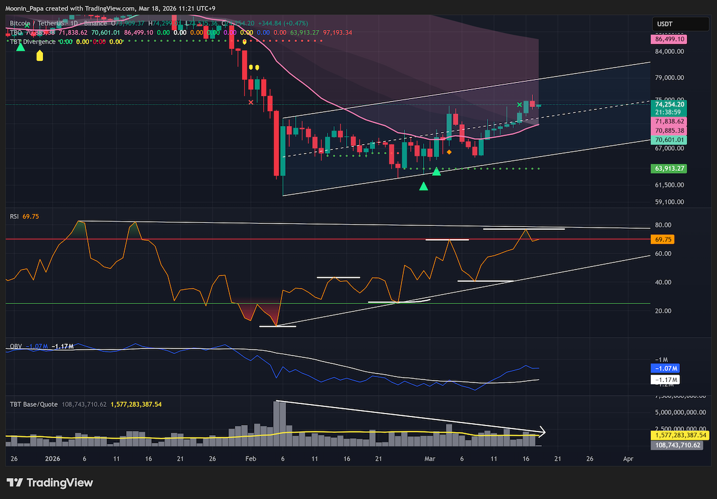Viewport: 717px width, 499px height.
Task: Click the 80.00 level on RSI scale
Action: tap(664, 225)
